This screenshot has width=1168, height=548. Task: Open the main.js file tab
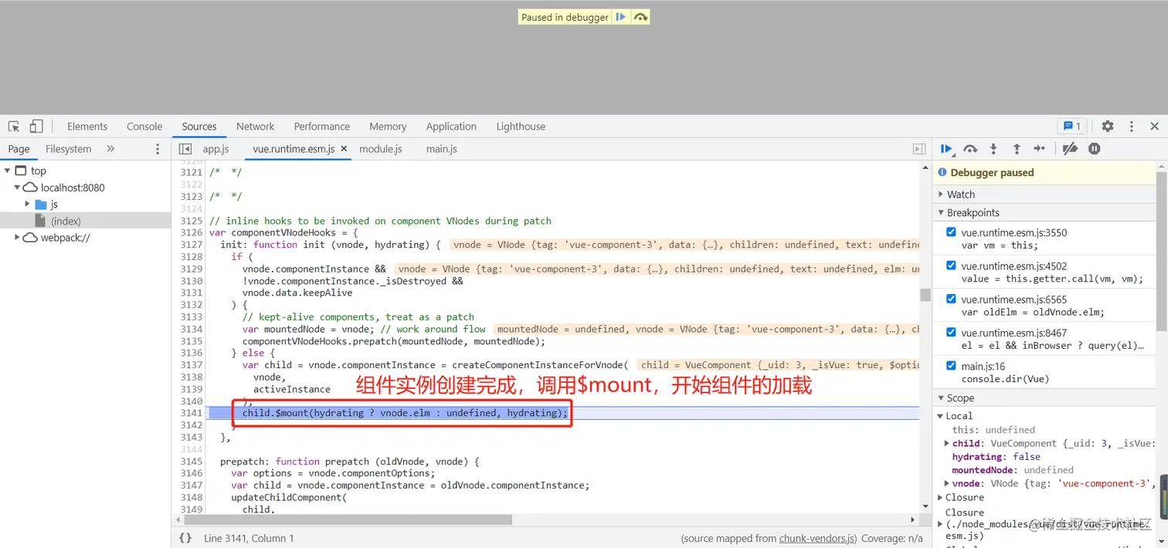coord(441,149)
